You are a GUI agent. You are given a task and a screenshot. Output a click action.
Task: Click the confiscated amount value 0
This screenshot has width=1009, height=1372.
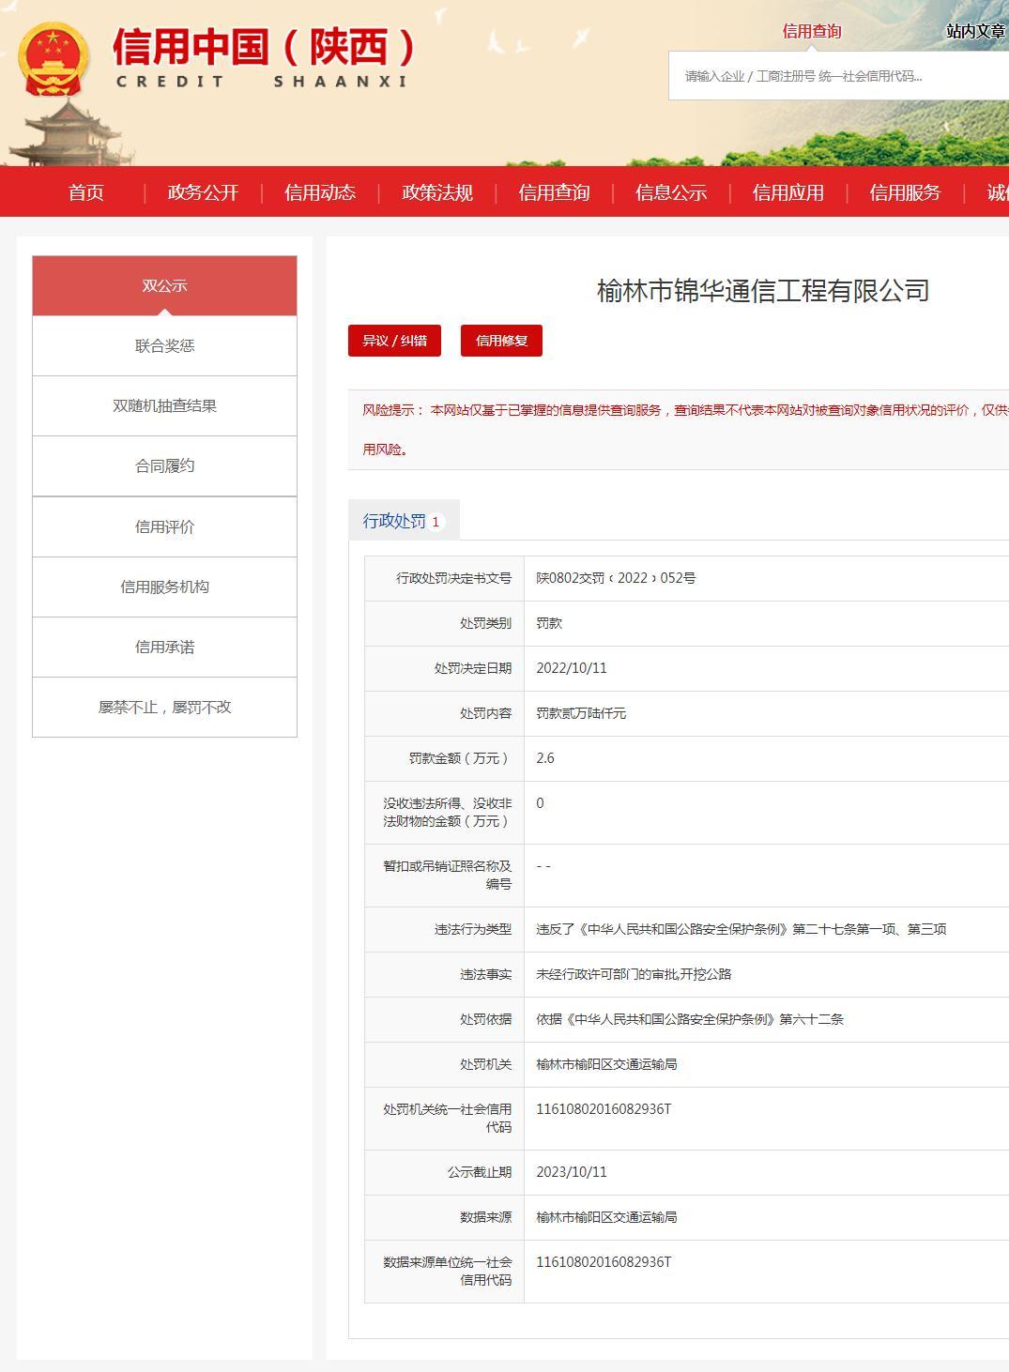(540, 803)
